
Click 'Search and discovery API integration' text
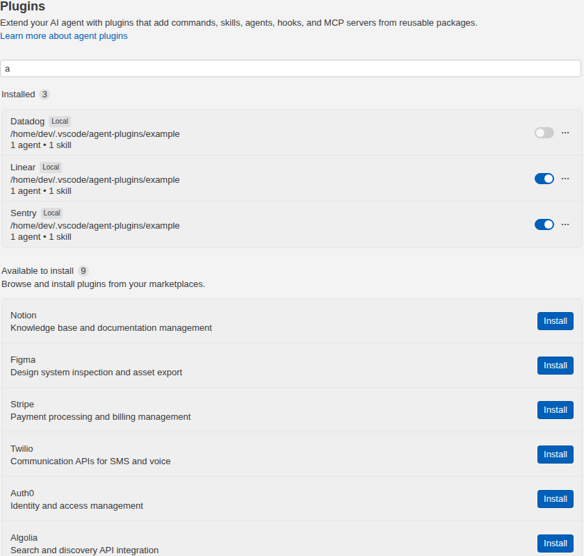85,550
